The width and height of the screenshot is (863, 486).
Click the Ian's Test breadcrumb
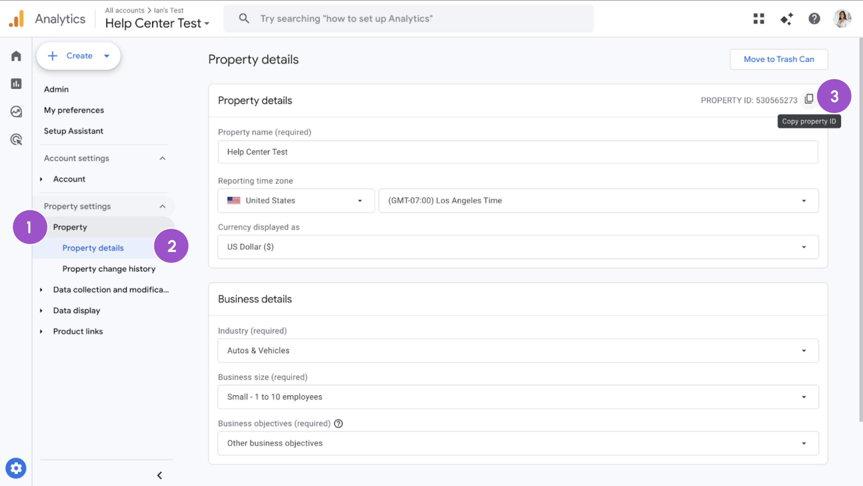(x=169, y=10)
